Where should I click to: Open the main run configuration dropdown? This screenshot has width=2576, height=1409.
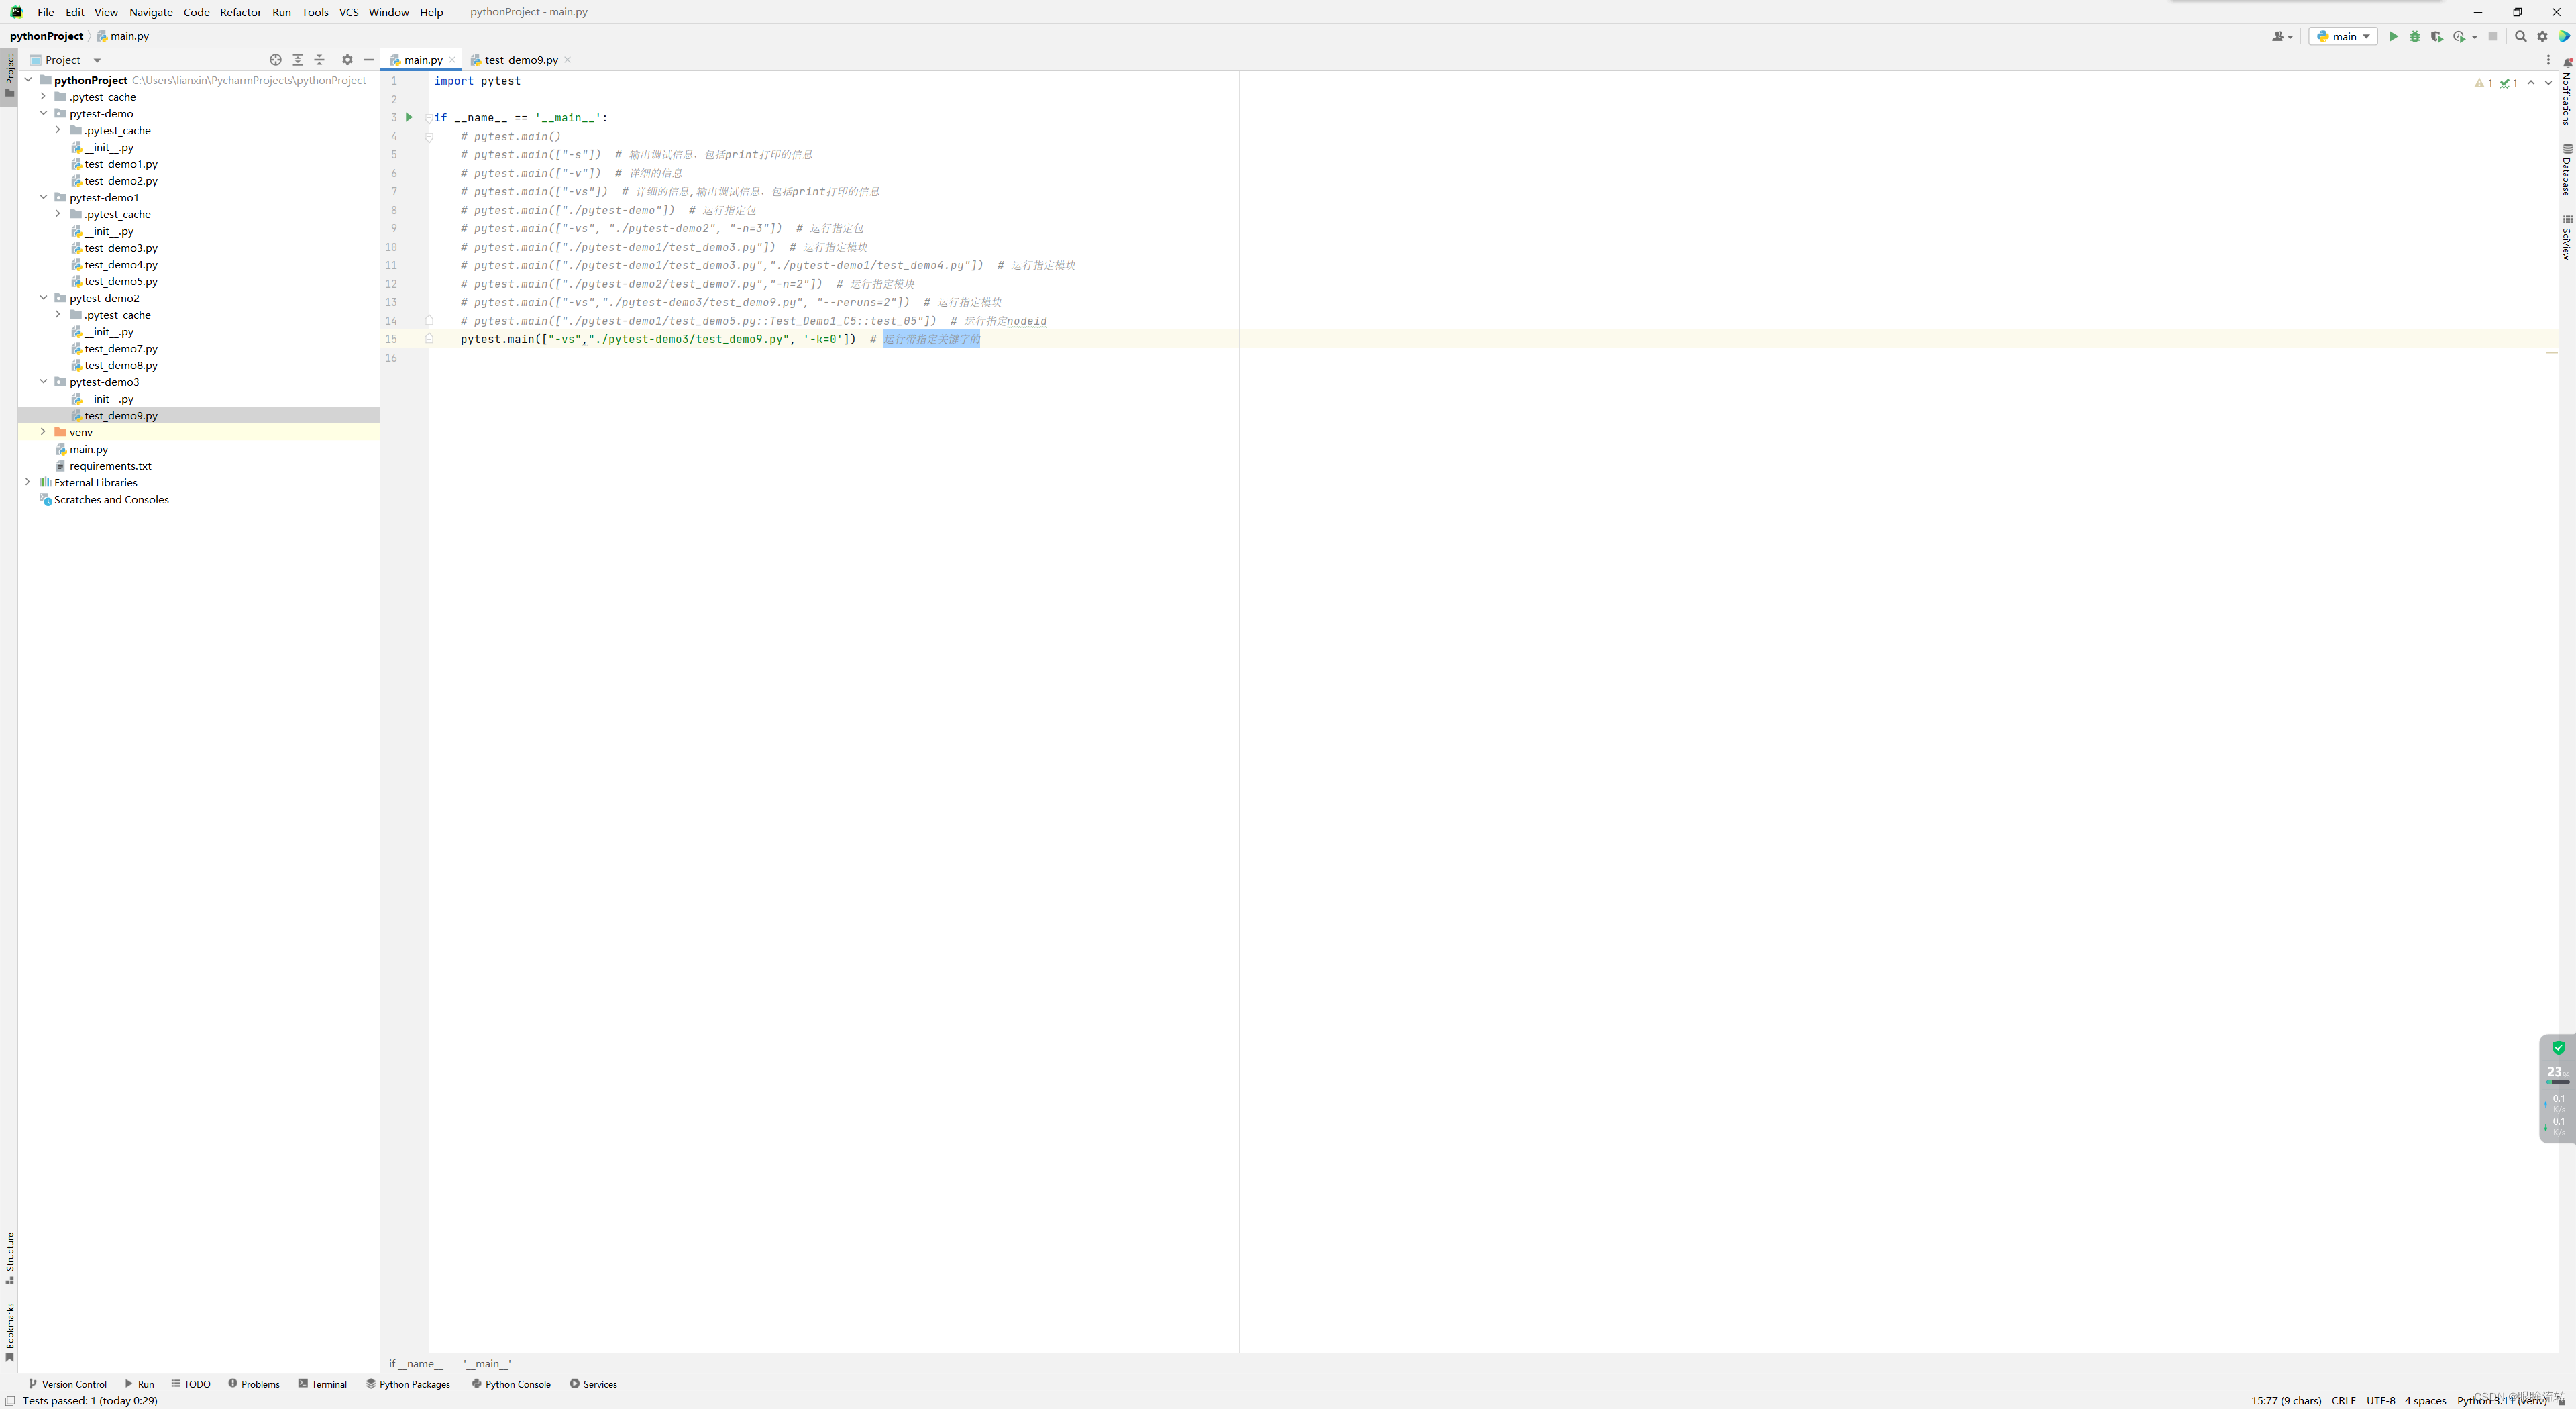click(2343, 36)
